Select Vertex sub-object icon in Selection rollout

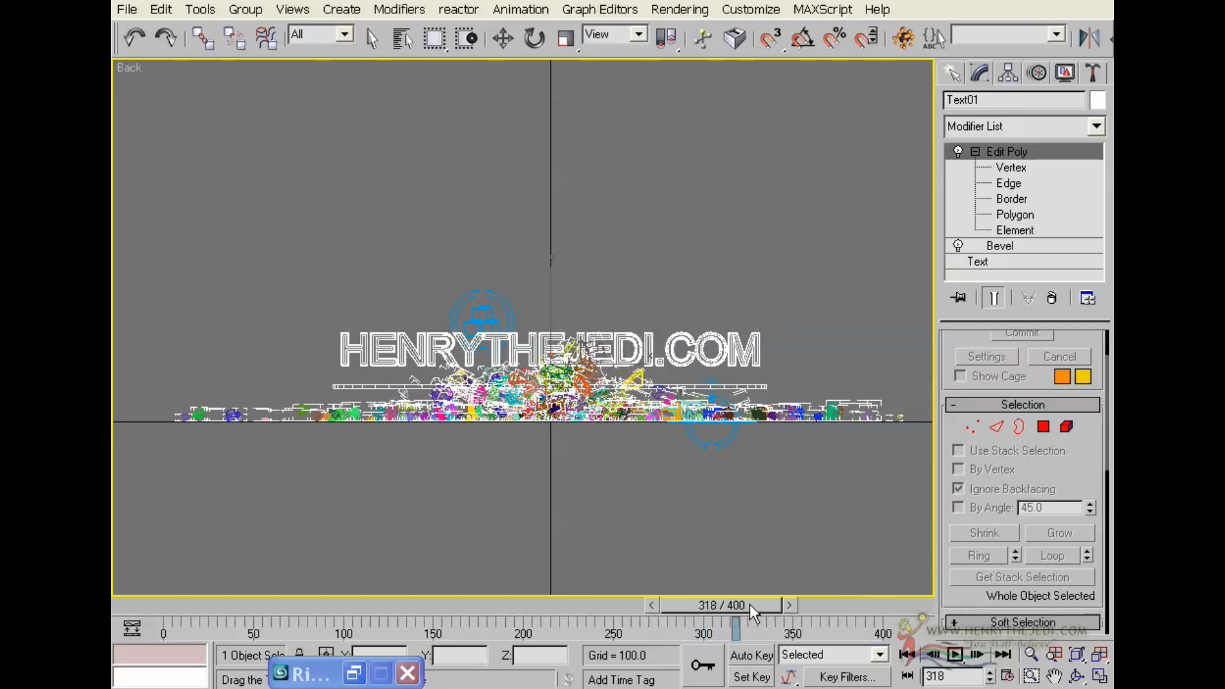[x=972, y=427]
